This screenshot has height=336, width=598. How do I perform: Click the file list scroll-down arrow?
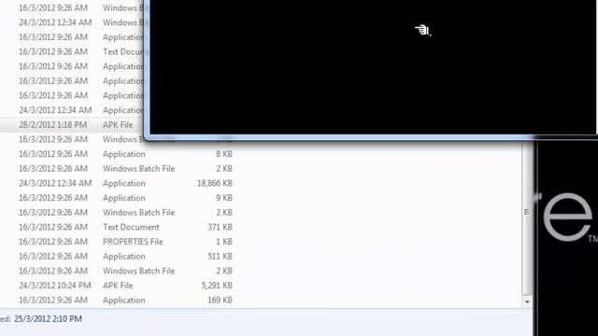(527, 302)
